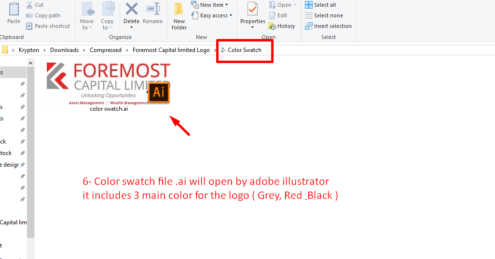Viewport: 495px width, 259px height.
Task: Click Select all in the ribbon
Action: [320, 5]
